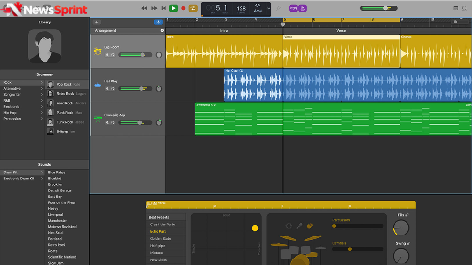The width and height of the screenshot is (472, 265).
Task: Select drummer Punk Rock Max
Action: 67,113
